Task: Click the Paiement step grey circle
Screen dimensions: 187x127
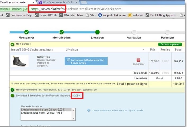Action: (x=167, y=32)
